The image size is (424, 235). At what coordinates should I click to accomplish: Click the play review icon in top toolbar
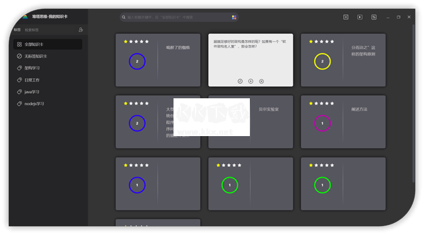tap(360, 17)
